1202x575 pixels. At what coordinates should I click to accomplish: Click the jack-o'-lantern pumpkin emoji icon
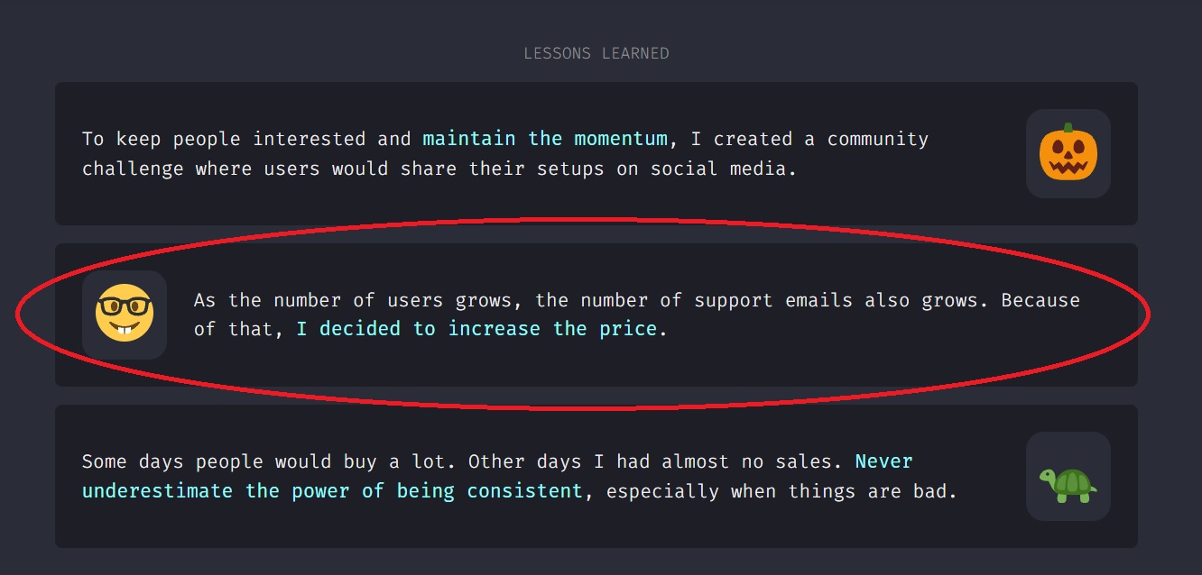(x=1068, y=153)
